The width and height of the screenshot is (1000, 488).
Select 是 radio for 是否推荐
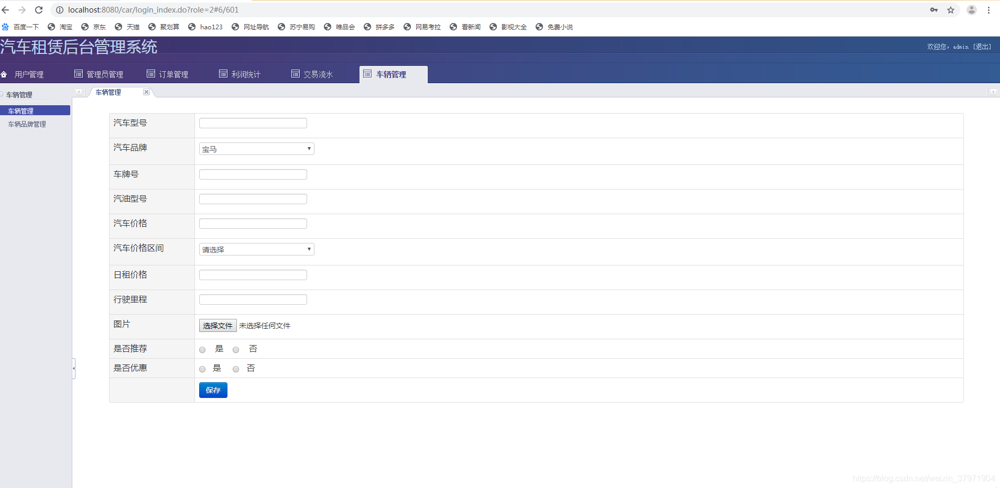(202, 350)
